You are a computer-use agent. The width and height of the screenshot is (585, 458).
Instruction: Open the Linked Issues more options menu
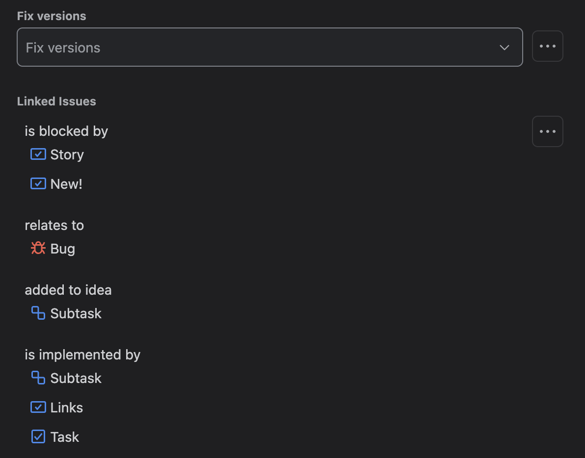[x=547, y=131]
